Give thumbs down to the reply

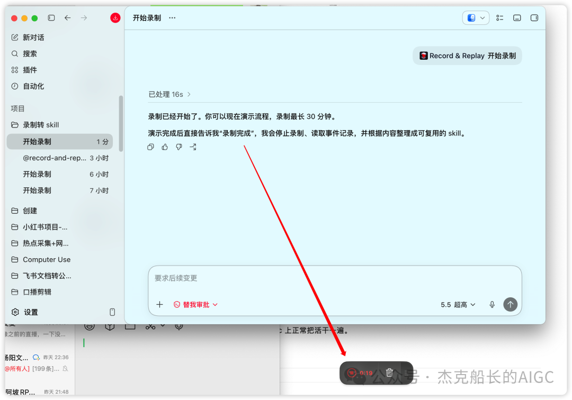click(179, 147)
